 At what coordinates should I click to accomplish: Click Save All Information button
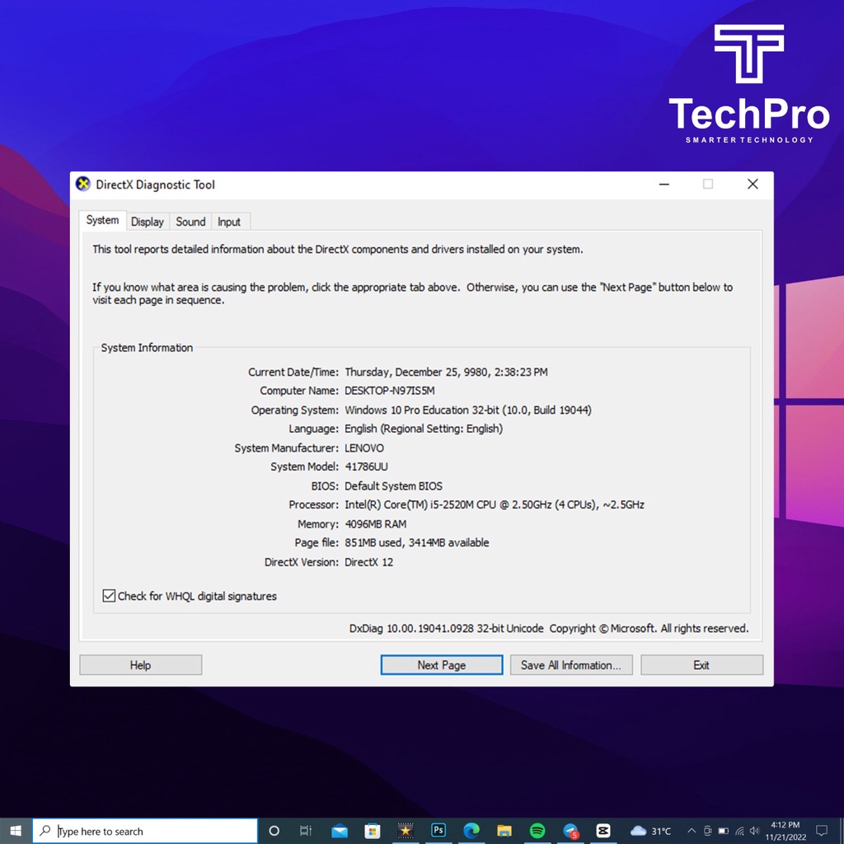(571, 665)
